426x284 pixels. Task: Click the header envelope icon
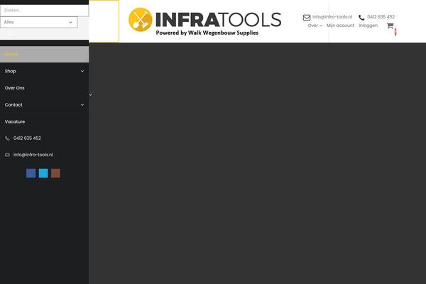[x=307, y=17]
